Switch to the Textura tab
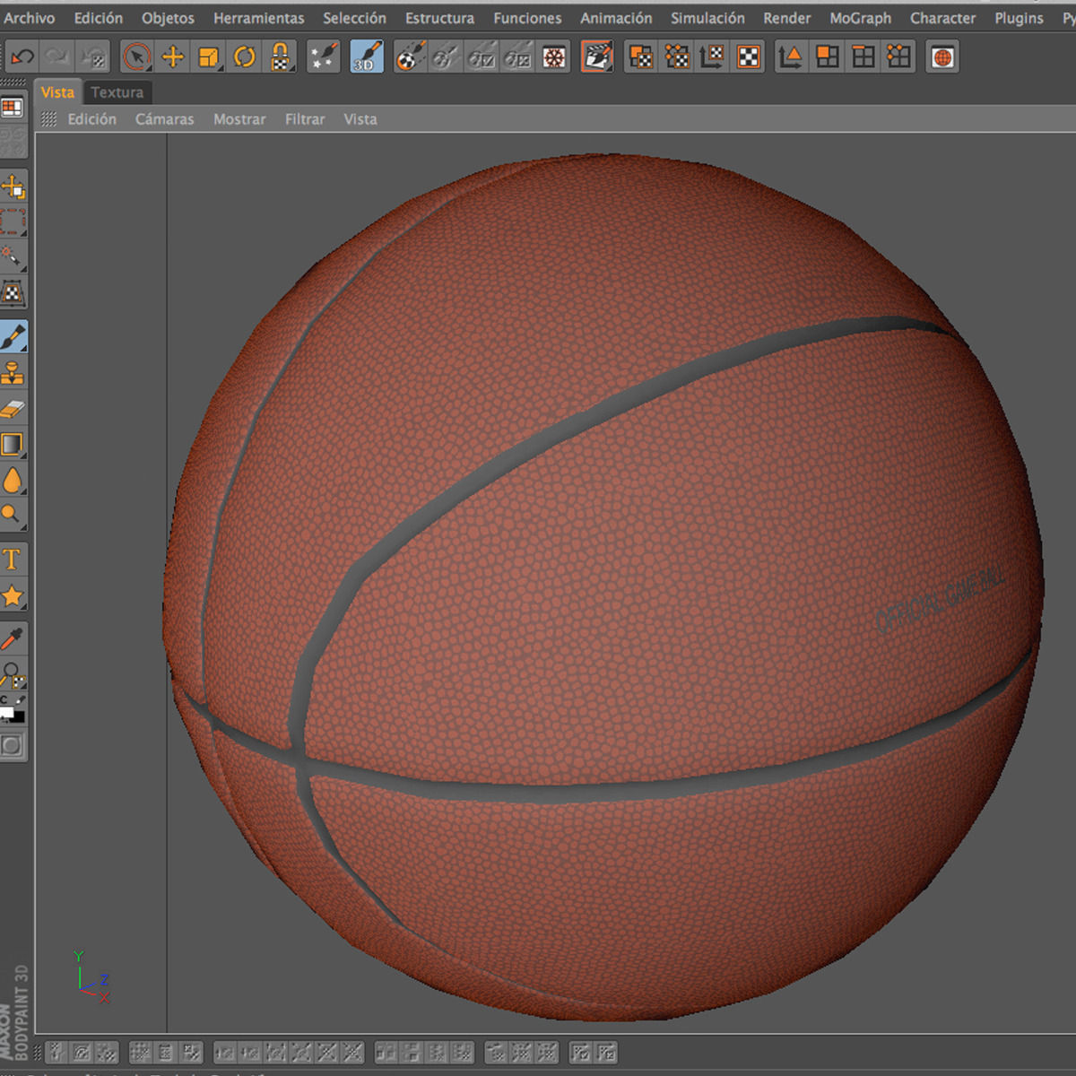Viewport: 1076px width, 1076px height. pos(117,92)
